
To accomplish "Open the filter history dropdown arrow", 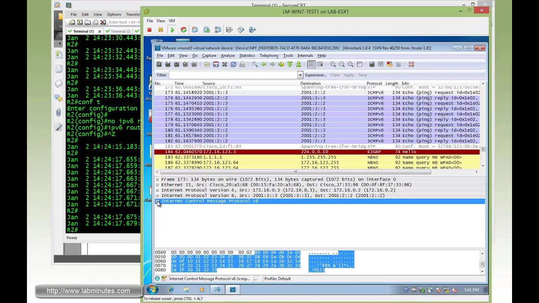I will 300,75.
